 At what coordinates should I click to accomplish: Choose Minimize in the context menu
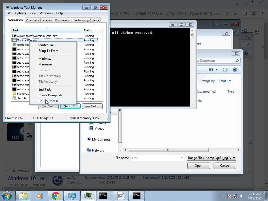click(53, 58)
